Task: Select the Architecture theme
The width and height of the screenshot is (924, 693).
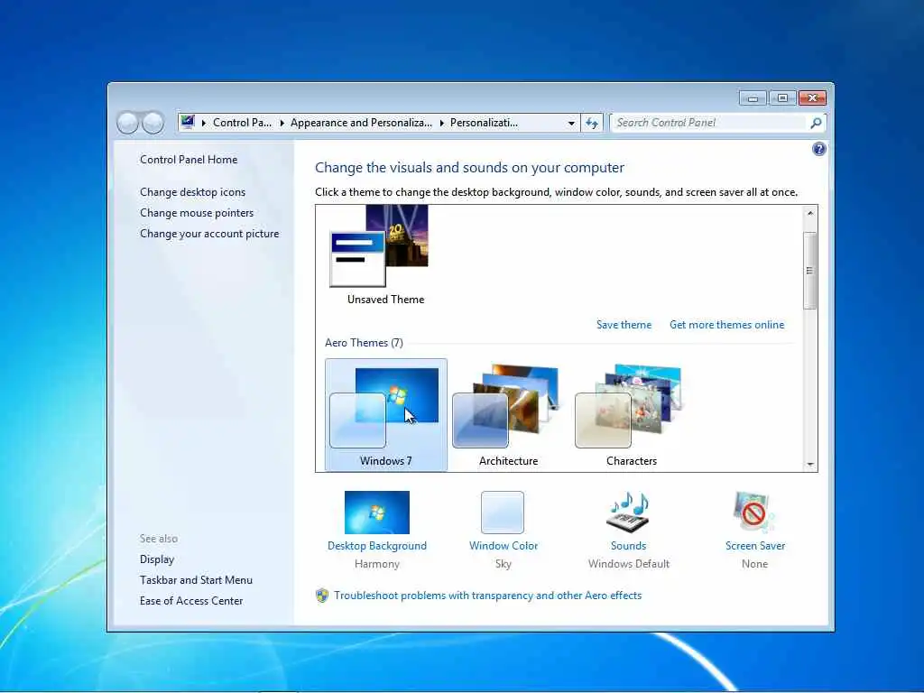Action: point(508,415)
